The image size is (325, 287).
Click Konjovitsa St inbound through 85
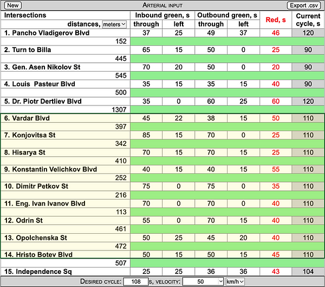pos(146,135)
